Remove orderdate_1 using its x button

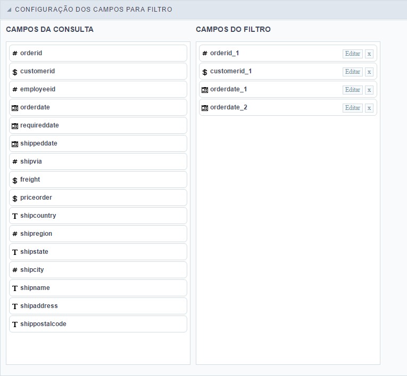click(369, 90)
